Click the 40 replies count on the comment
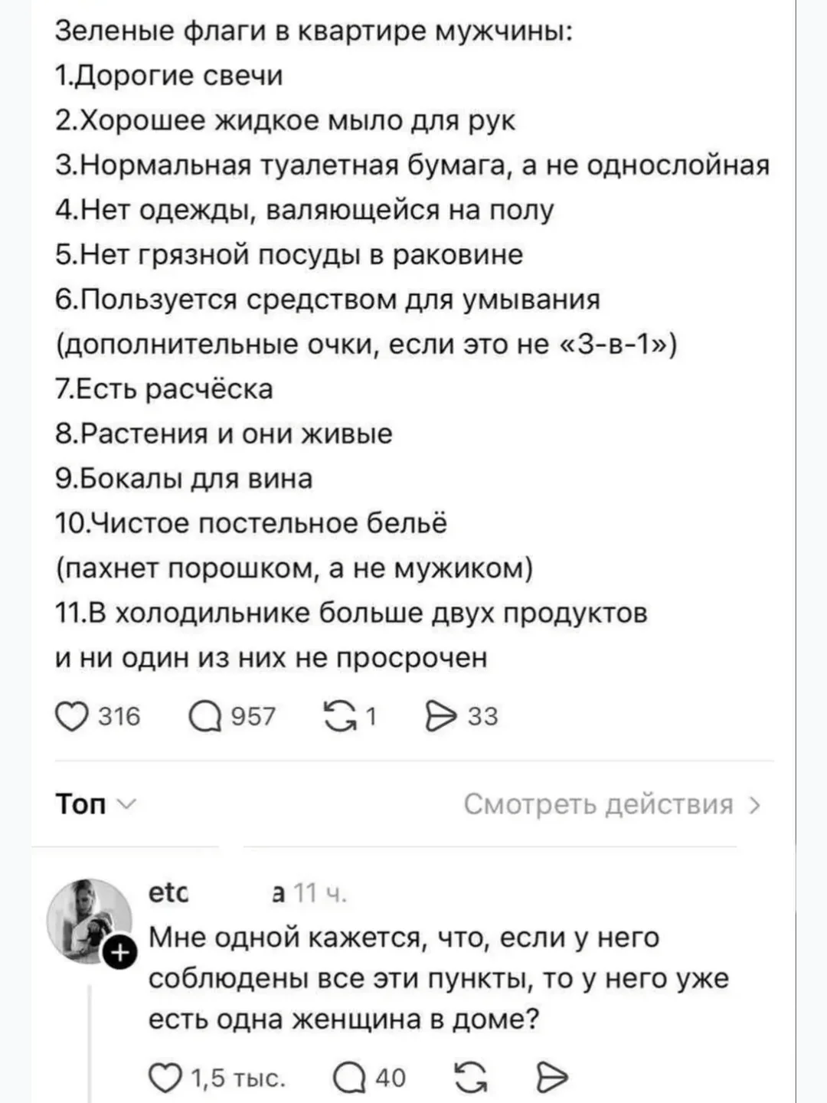The height and width of the screenshot is (1103, 827). pyautogui.click(x=391, y=1078)
